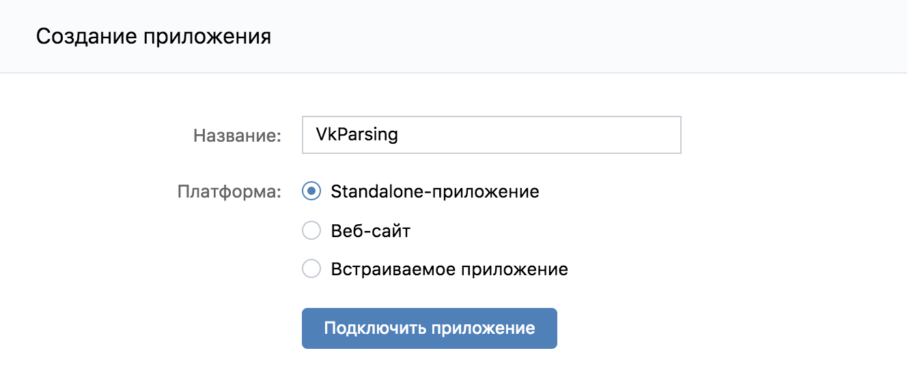The image size is (907, 372).
Task: Place cursor on the VkParsing text
Action: point(357,134)
